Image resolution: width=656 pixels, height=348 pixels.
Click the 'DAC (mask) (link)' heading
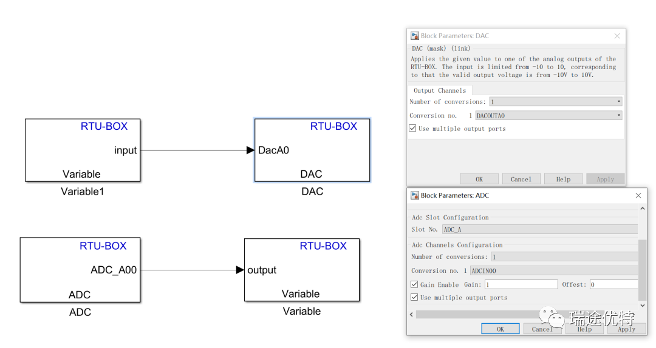pyautogui.click(x=441, y=49)
